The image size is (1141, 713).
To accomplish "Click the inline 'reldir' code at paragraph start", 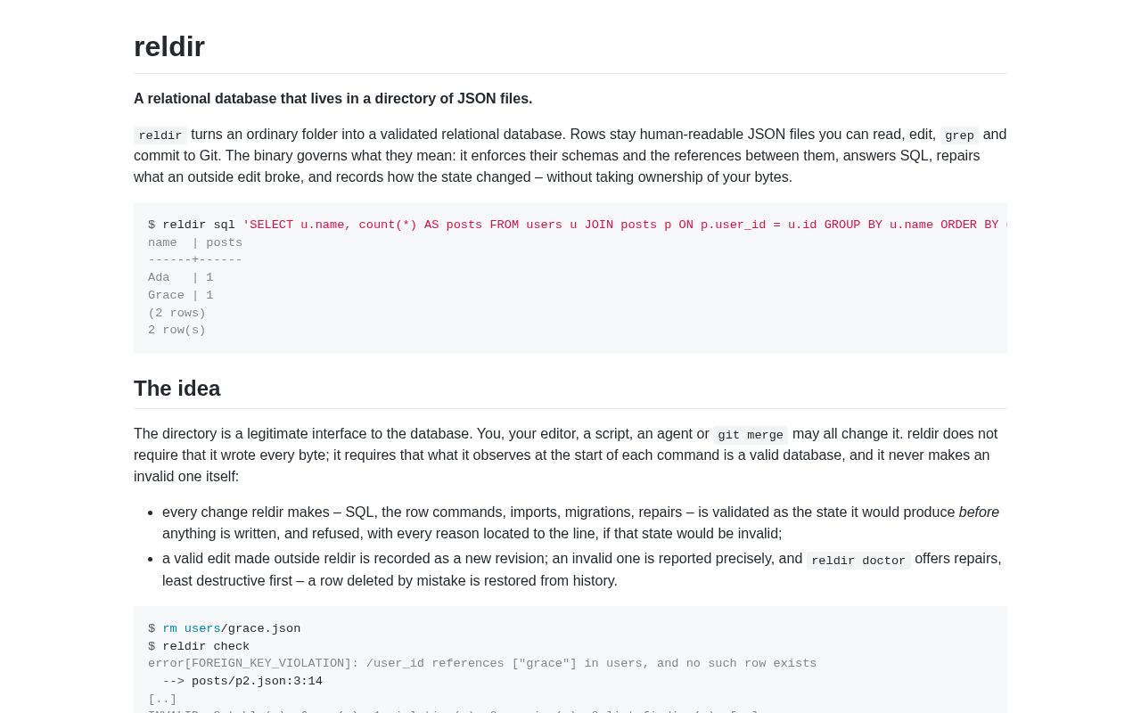I will point(160,135).
